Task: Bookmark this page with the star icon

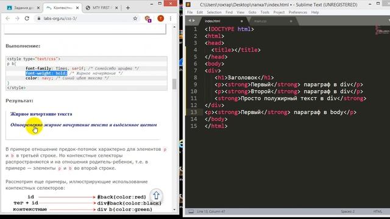Action: coord(135,18)
